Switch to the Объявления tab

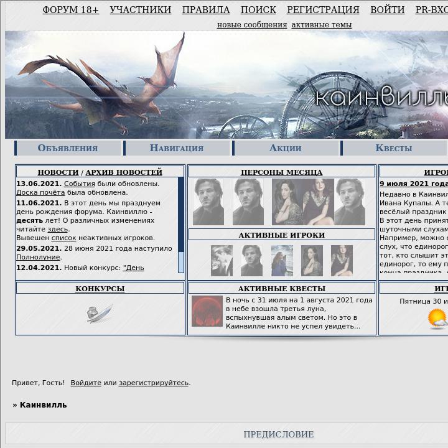point(68,148)
